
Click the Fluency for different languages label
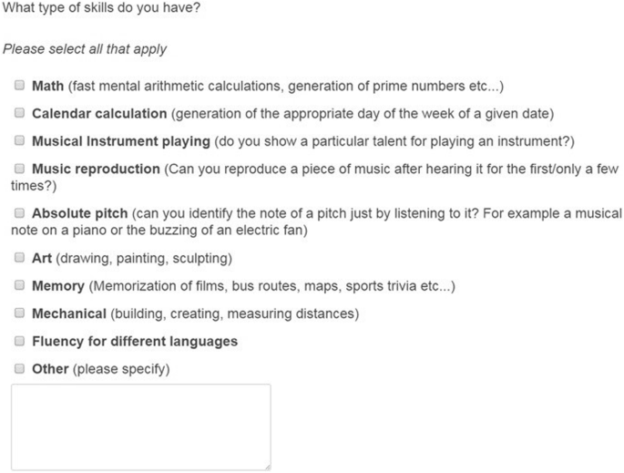click(135, 342)
